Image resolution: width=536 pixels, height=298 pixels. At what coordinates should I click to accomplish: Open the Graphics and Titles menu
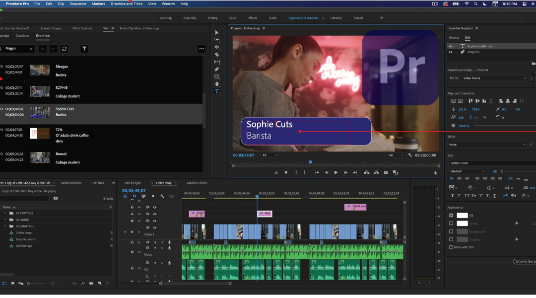127,4
